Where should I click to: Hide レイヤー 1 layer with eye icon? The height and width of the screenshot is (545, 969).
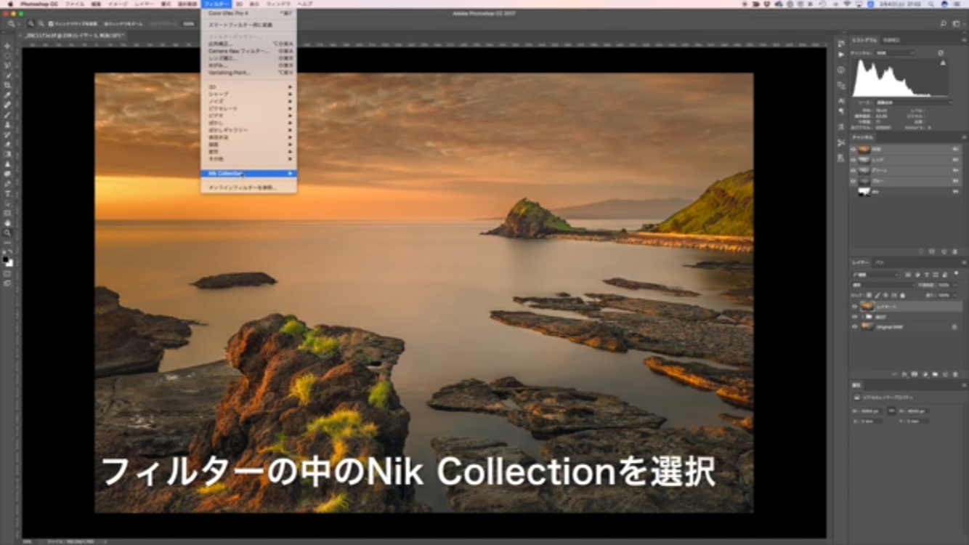click(x=855, y=306)
